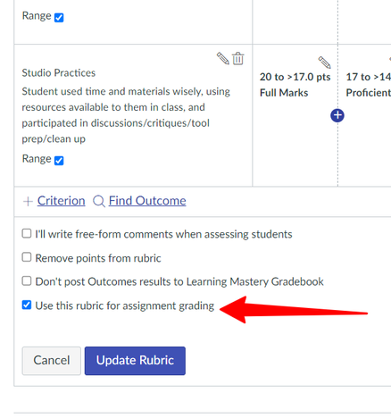Check Remove points from rubric
The height and width of the screenshot is (418, 391).
tap(27, 257)
